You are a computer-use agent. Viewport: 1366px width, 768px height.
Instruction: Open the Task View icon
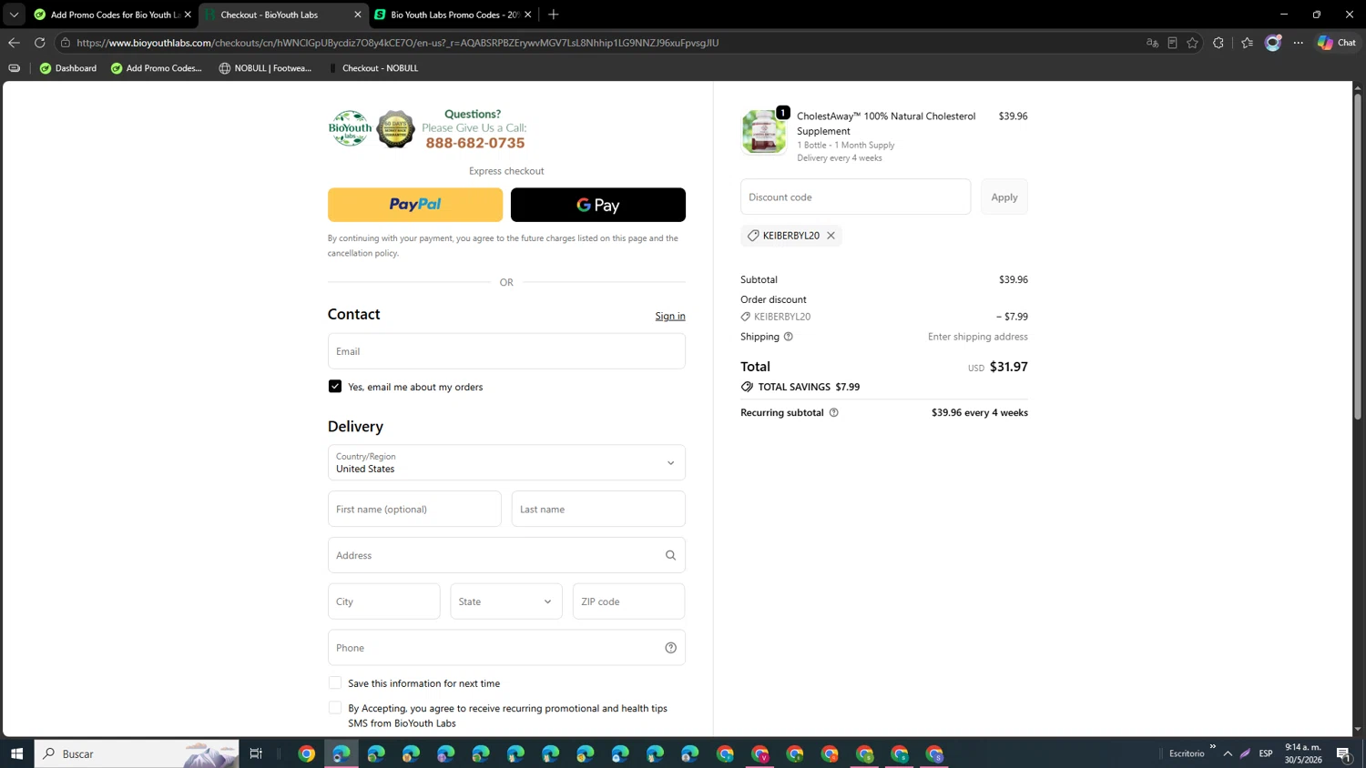[x=256, y=753]
